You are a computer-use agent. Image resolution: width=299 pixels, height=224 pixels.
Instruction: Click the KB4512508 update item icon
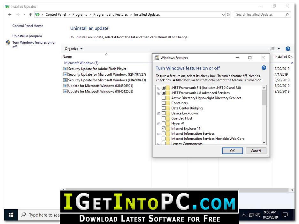click(65, 92)
